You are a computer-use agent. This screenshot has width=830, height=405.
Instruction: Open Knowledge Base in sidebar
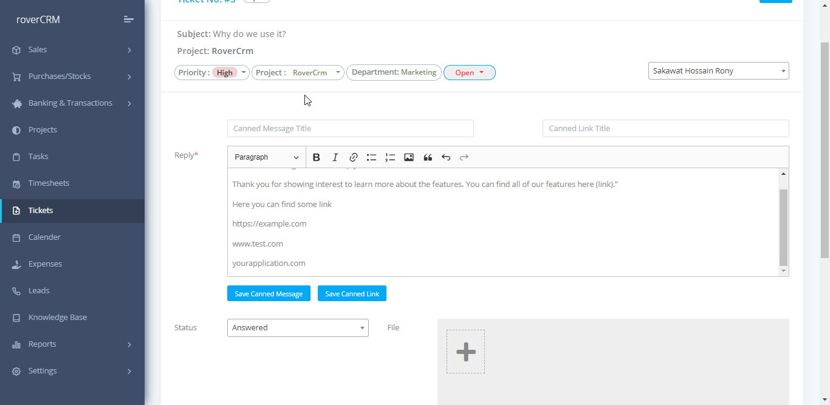tap(57, 317)
